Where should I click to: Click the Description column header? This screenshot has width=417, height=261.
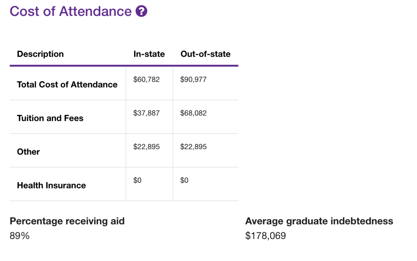[x=40, y=54]
